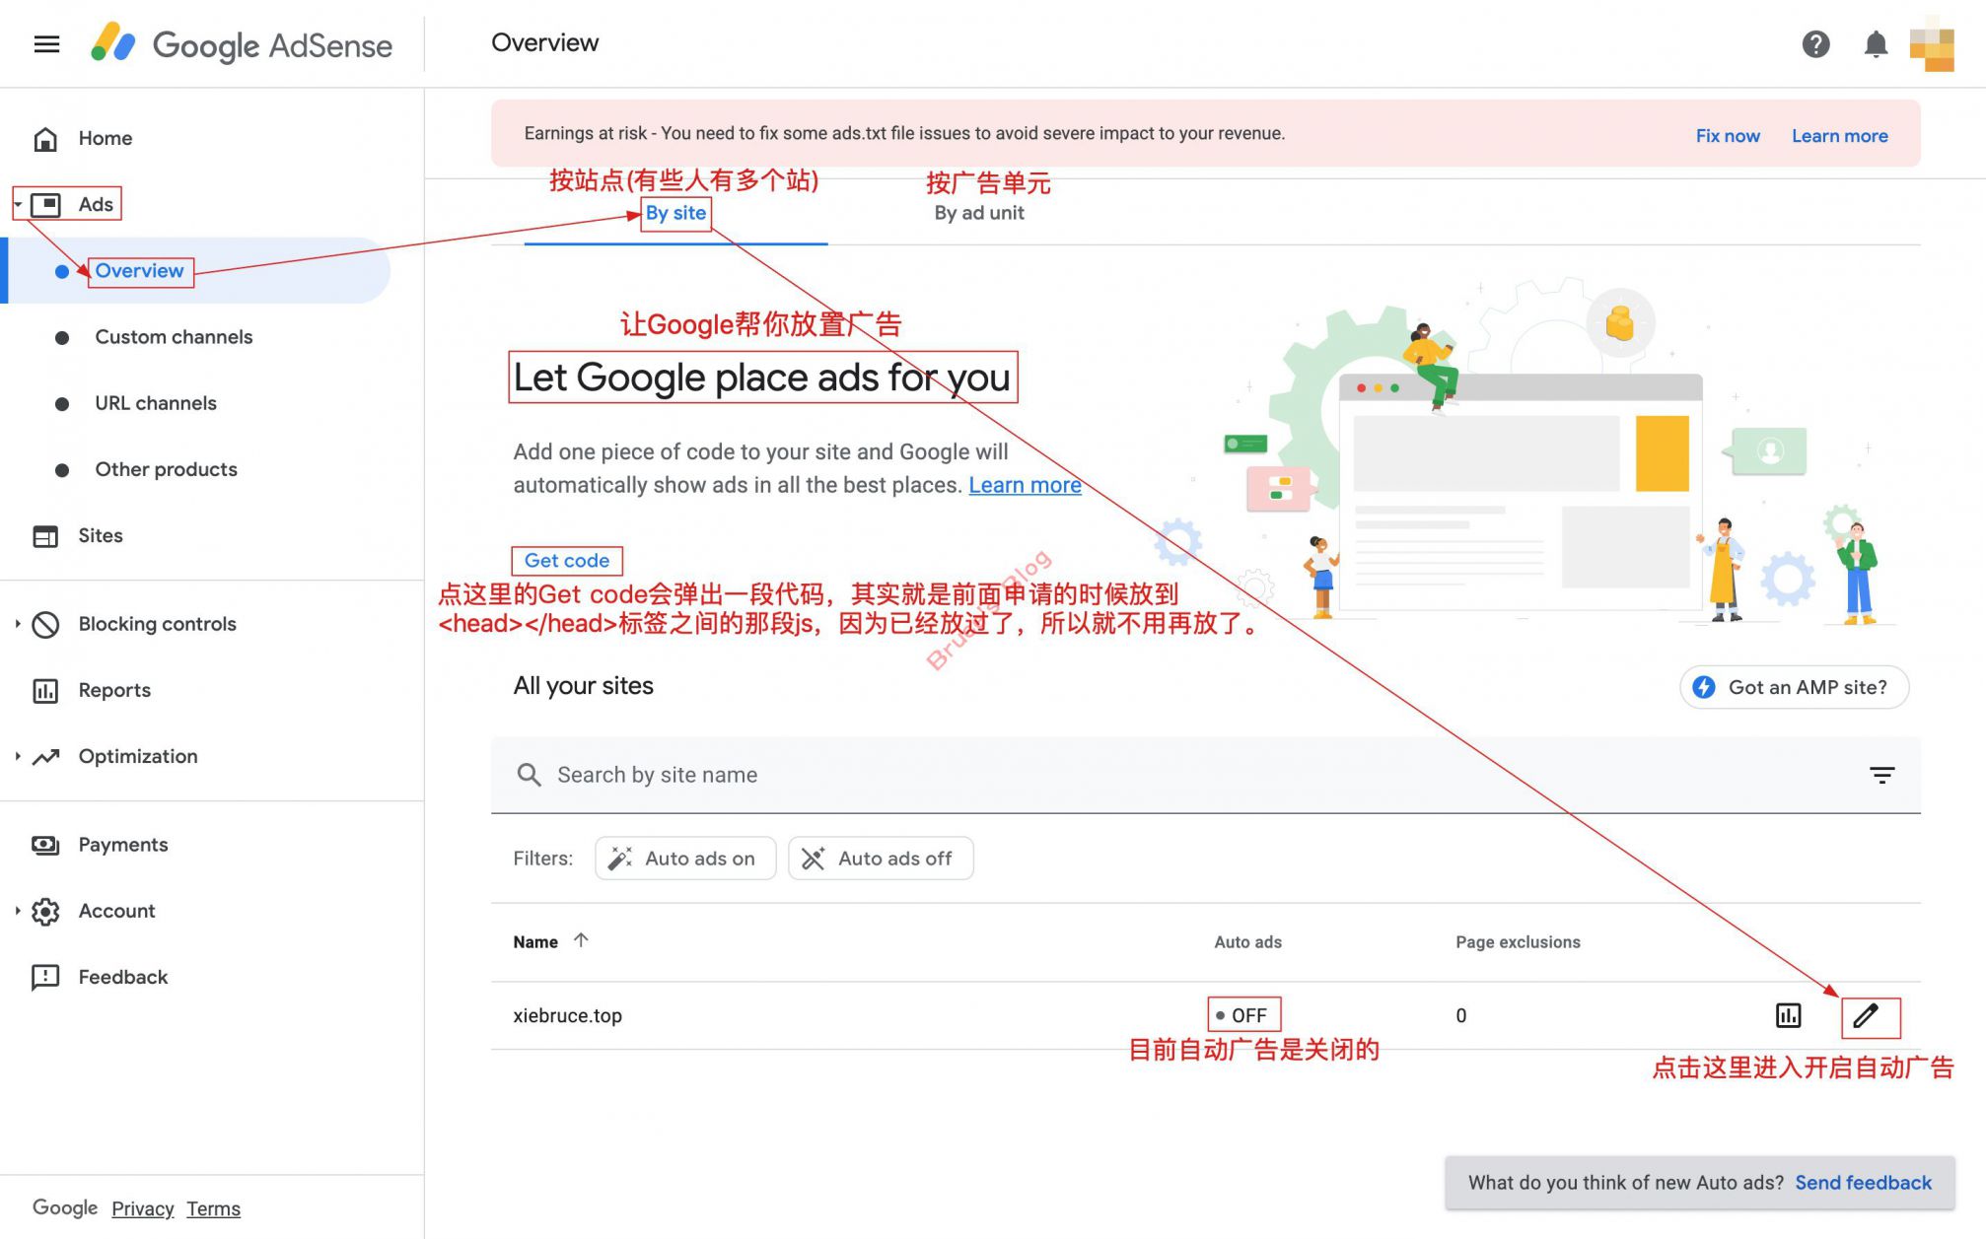This screenshot has width=1986, height=1239.
Task: Open Payments in the sidebar
Action: point(123,846)
